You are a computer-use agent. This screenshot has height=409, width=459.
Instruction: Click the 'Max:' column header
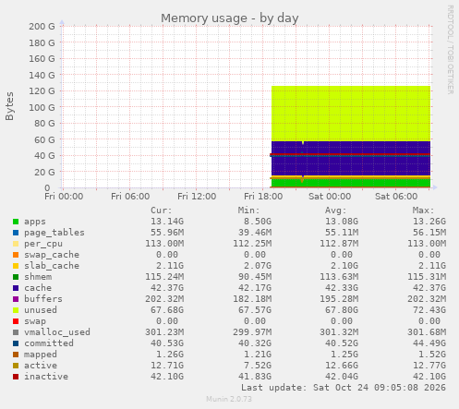click(x=423, y=211)
